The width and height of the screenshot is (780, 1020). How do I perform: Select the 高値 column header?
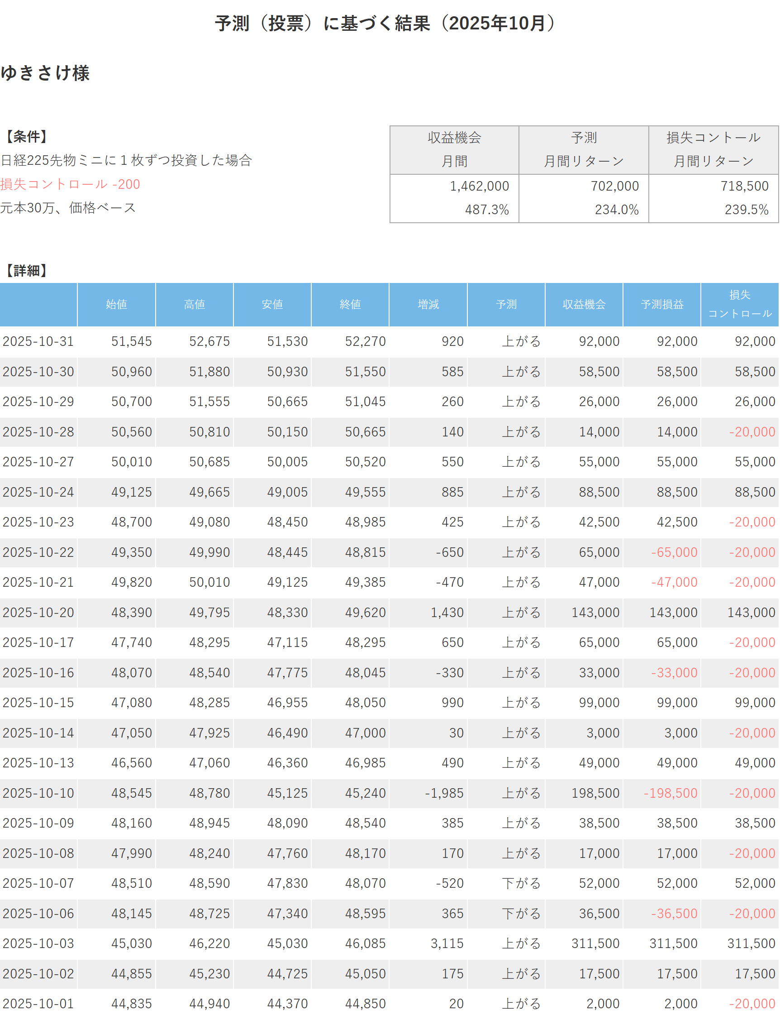click(x=194, y=304)
